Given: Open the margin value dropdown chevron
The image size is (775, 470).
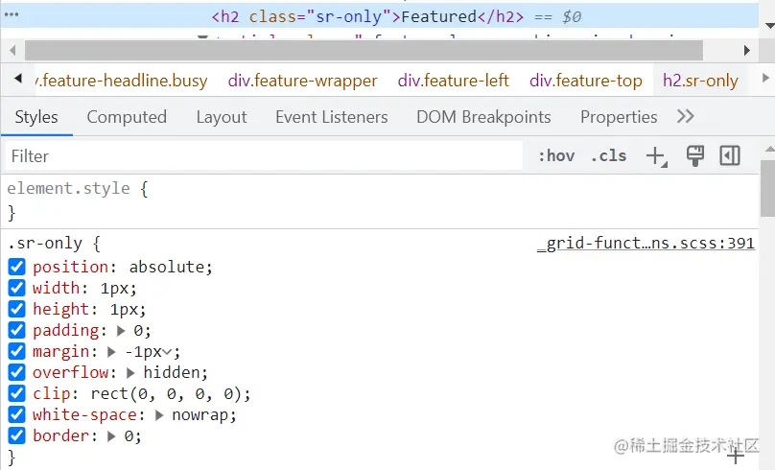Looking at the screenshot, I should (167, 352).
